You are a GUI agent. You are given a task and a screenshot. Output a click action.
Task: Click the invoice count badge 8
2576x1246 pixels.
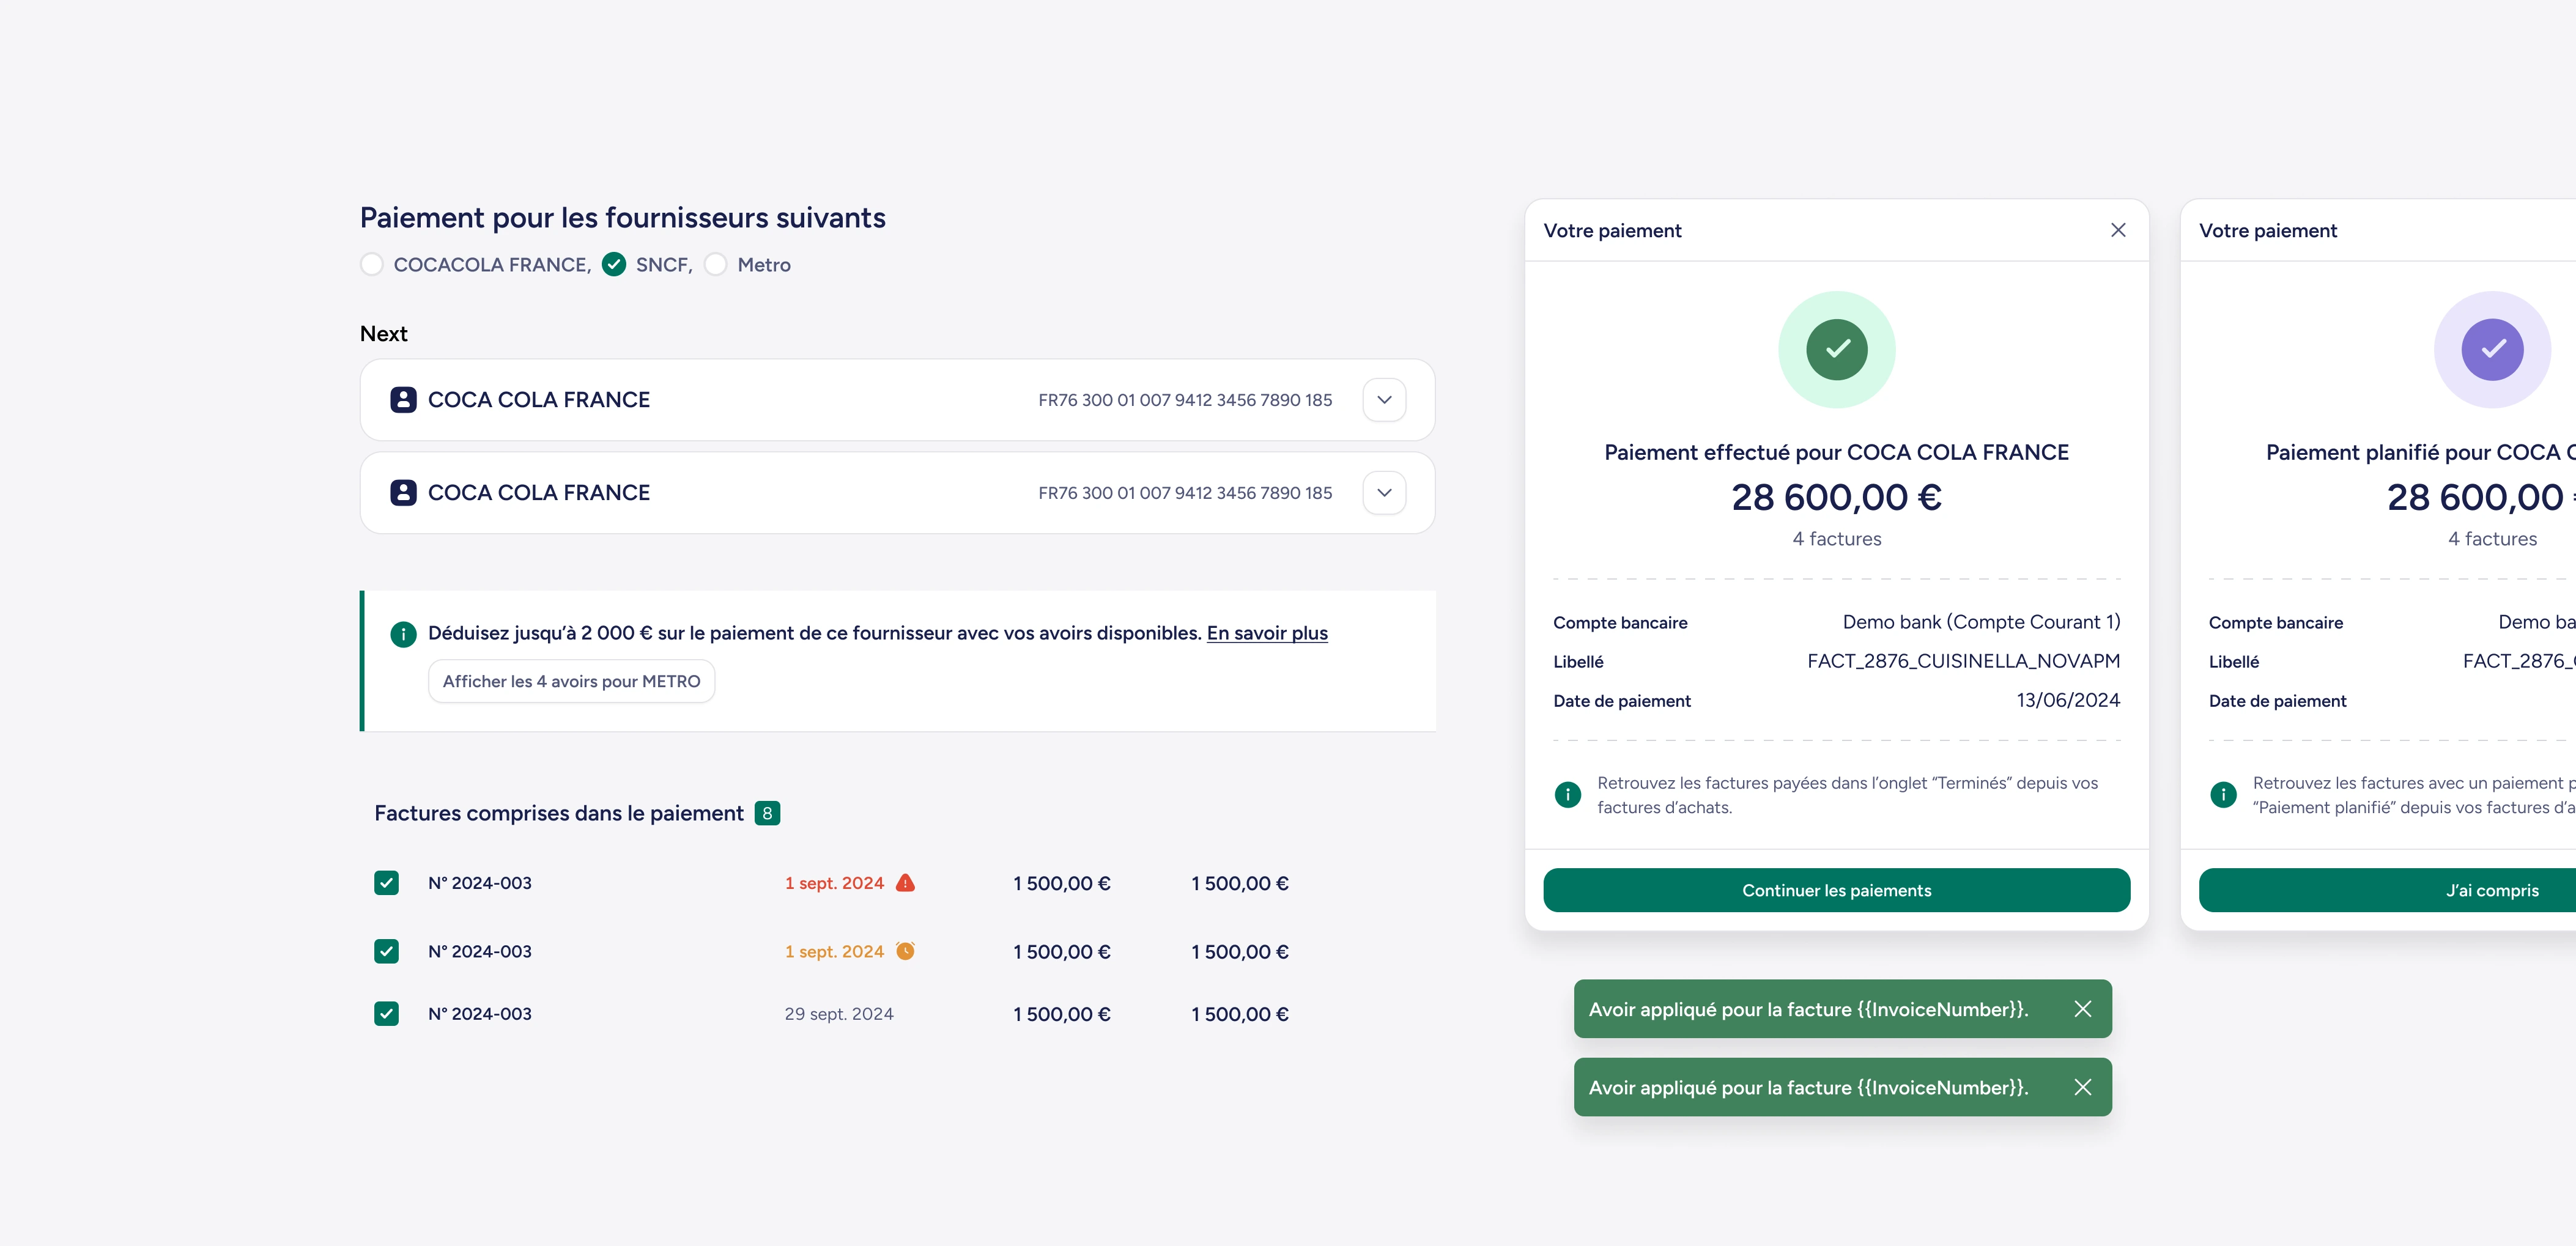pyautogui.click(x=767, y=813)
